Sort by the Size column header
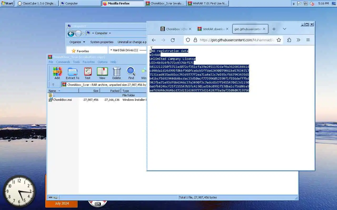 [x=90, y=91]
